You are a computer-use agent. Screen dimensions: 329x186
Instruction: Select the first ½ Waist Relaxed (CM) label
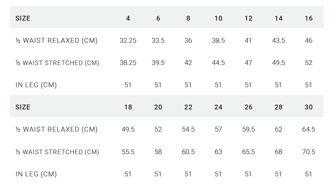(x=57, y=41)
